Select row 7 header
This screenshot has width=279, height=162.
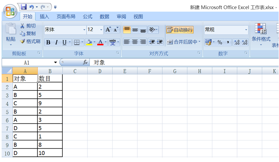(7, 128)
